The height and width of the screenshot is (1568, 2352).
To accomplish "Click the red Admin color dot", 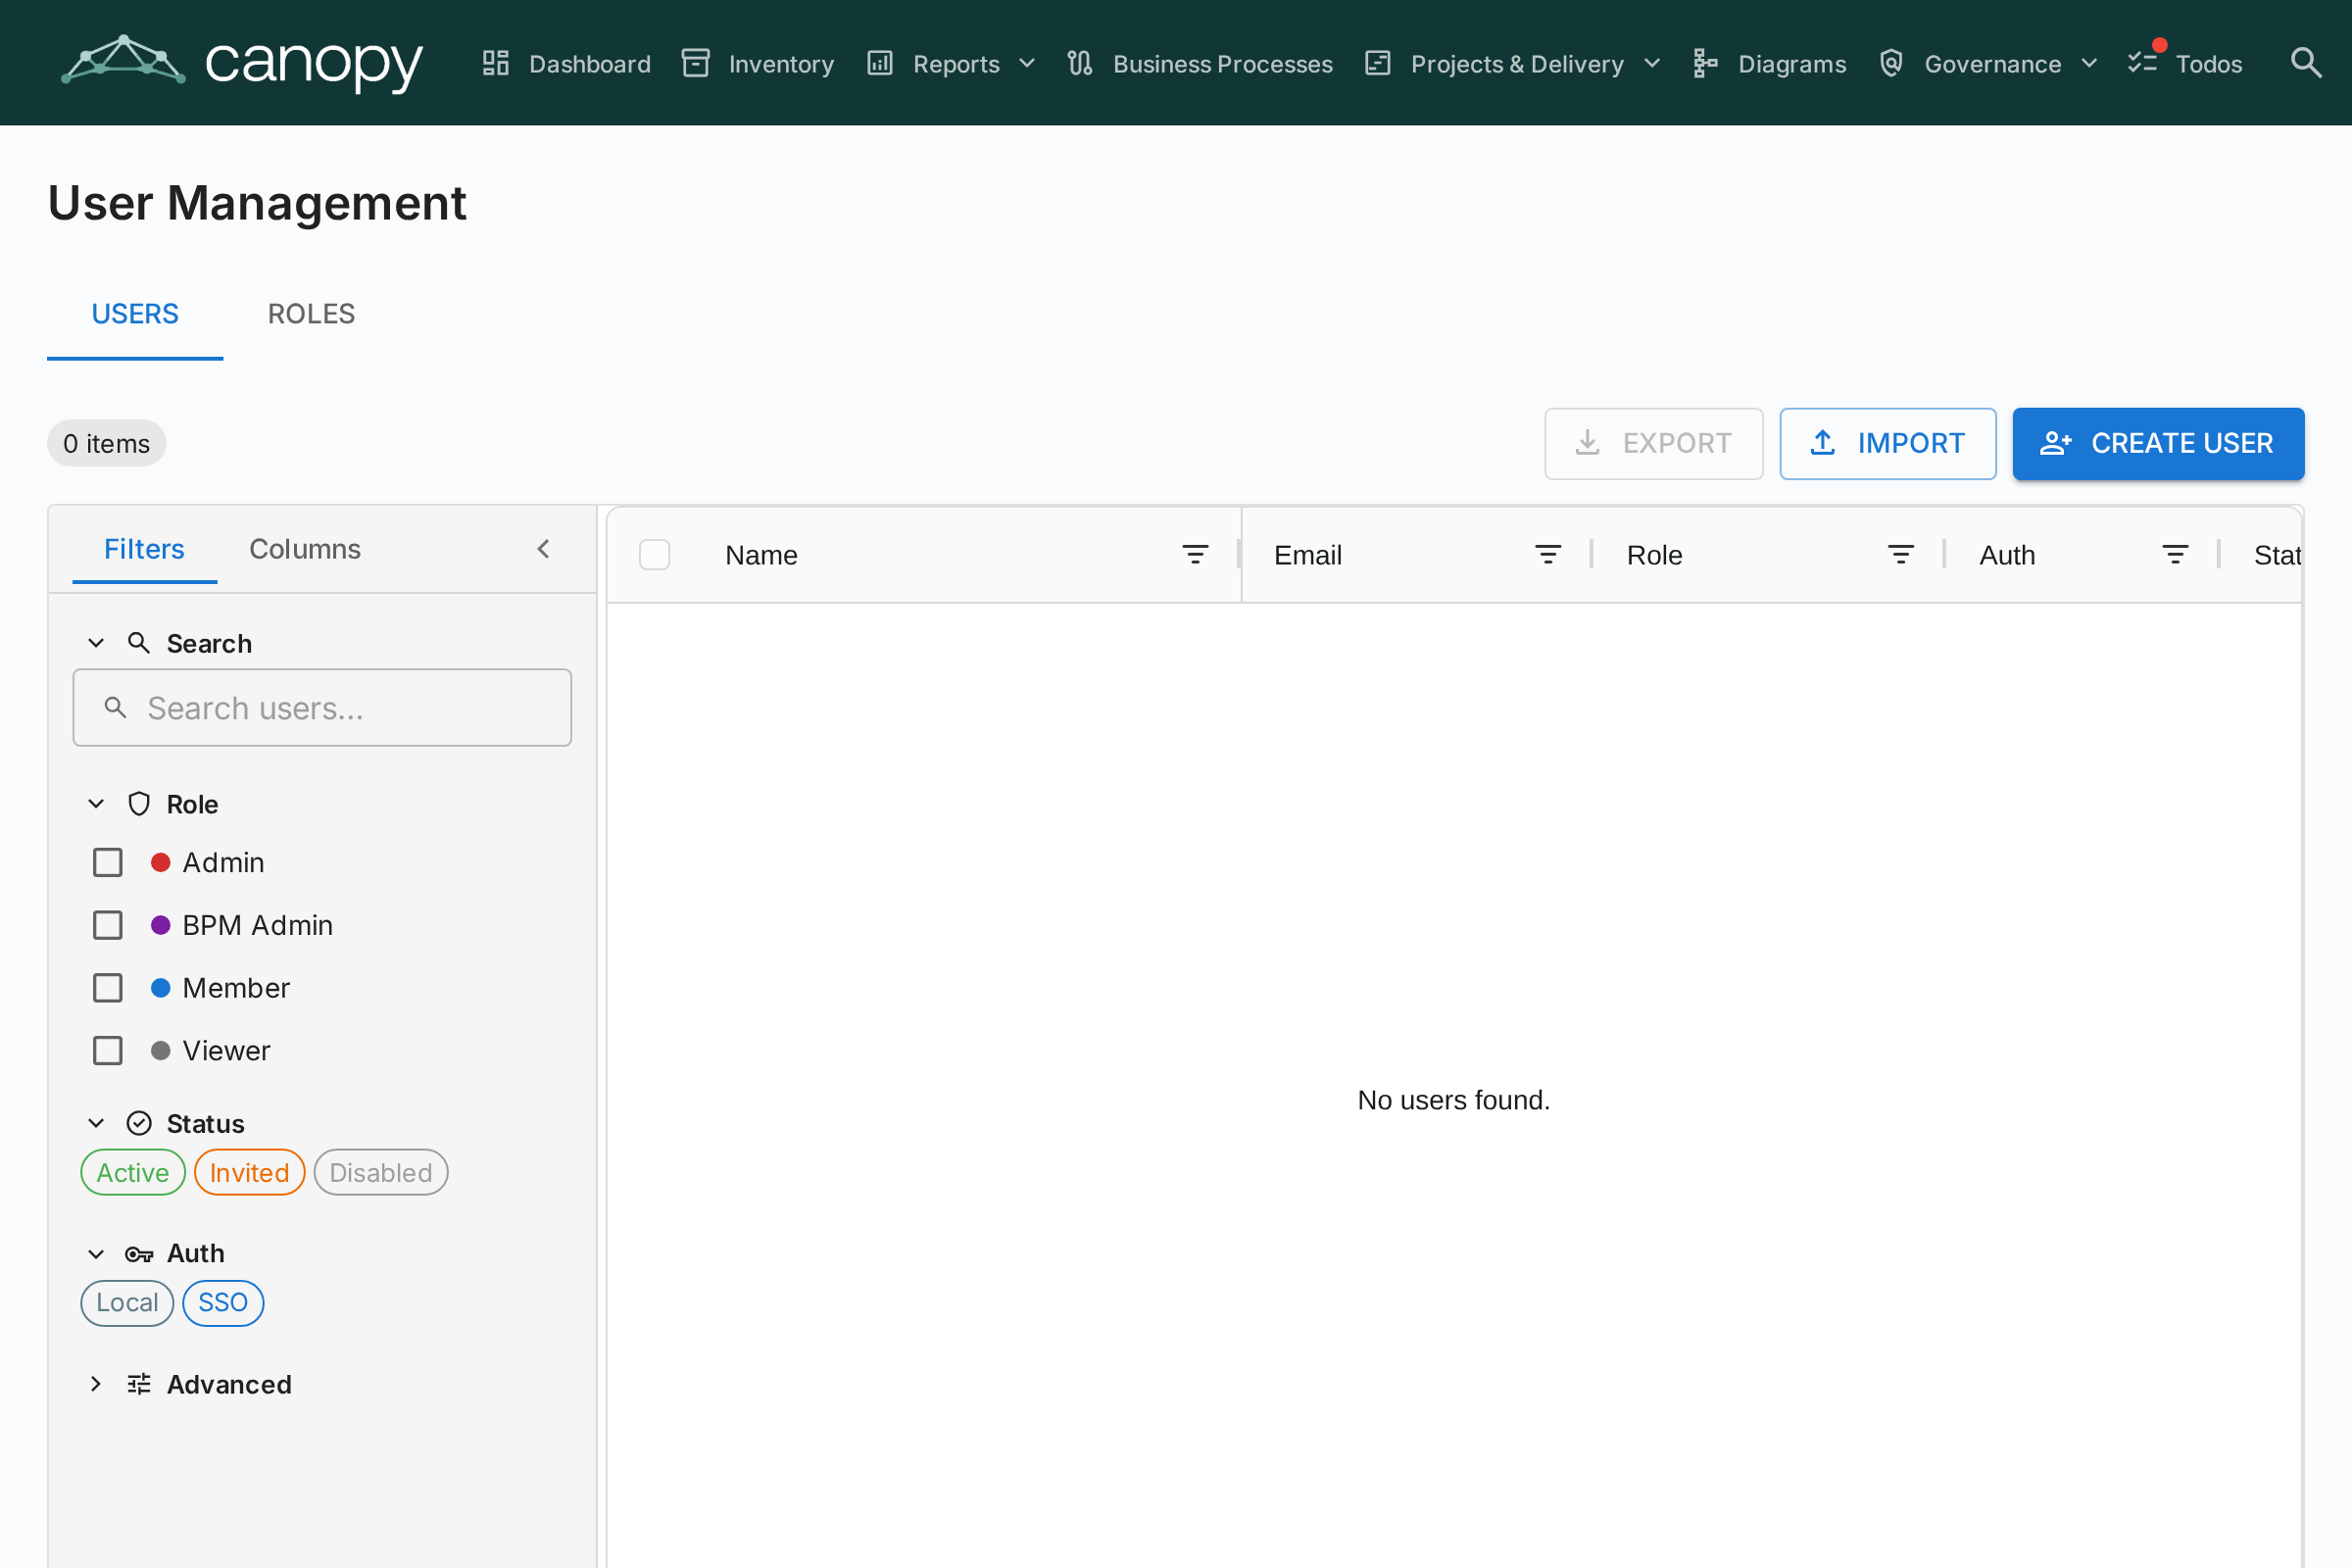I will [x=160, y=862].
